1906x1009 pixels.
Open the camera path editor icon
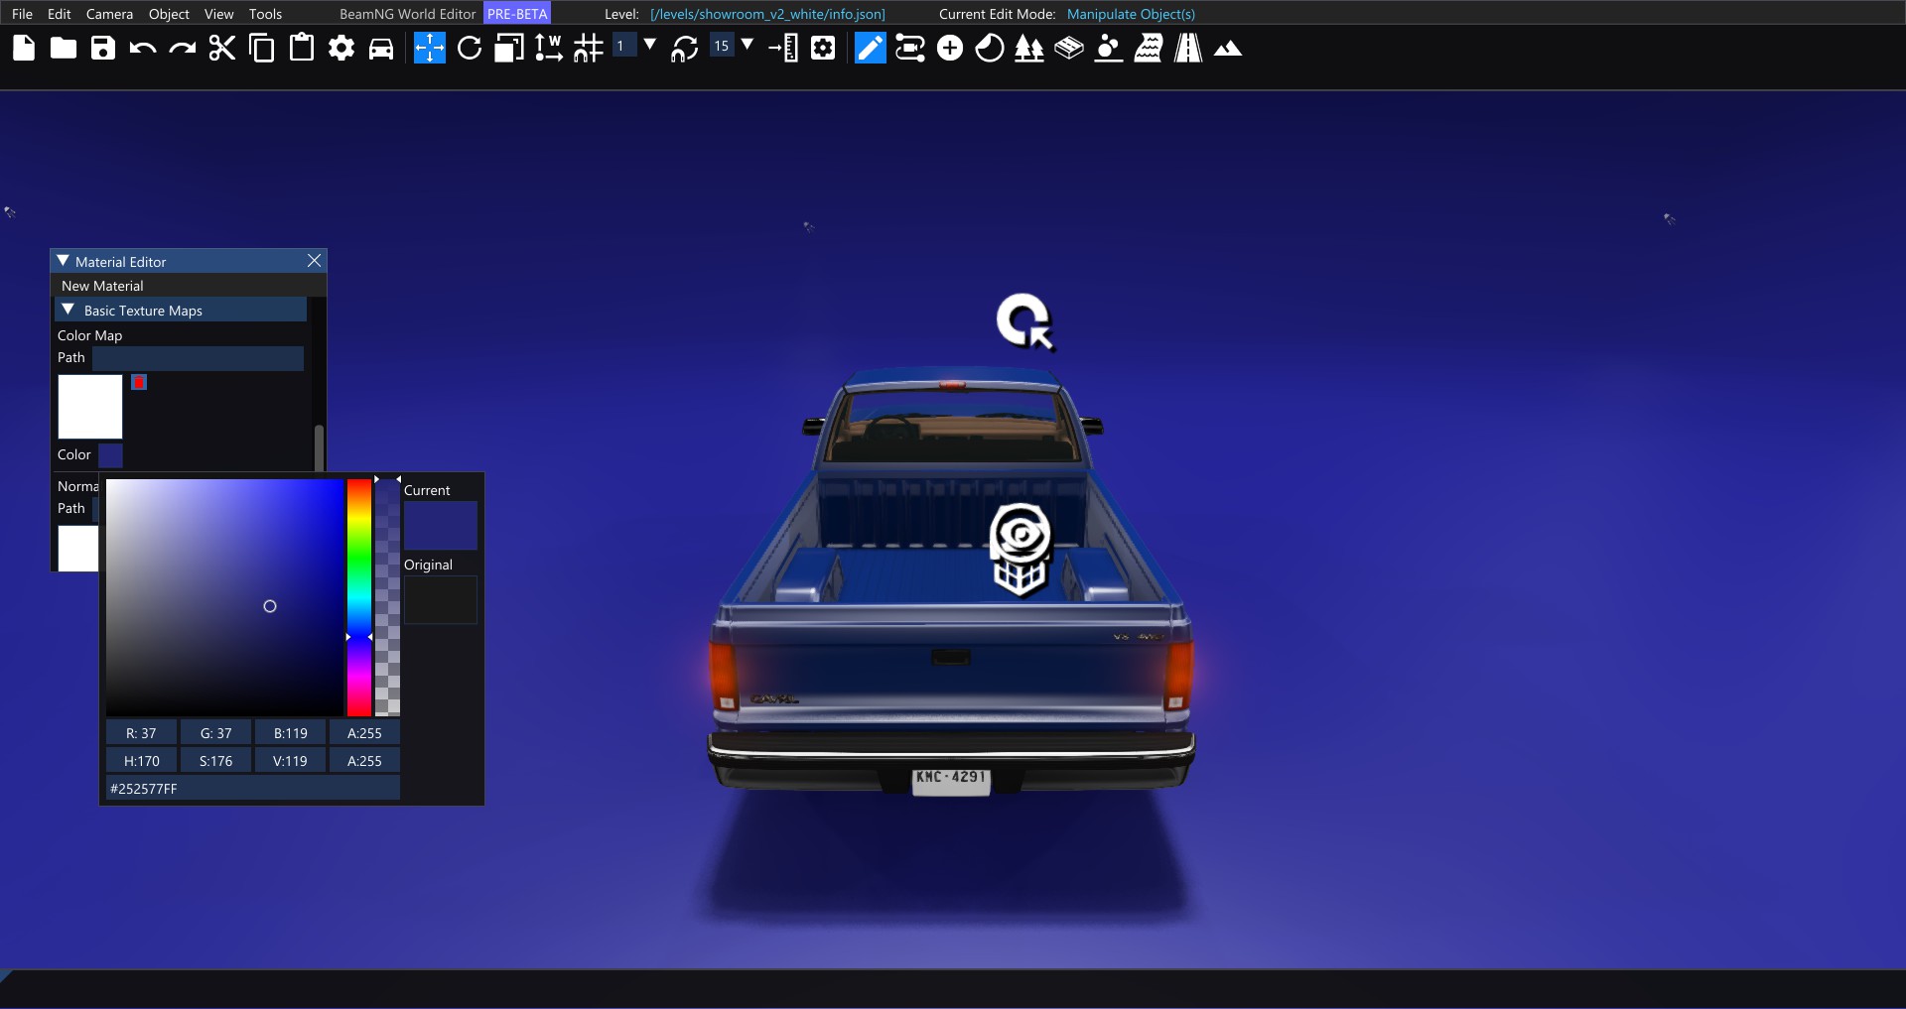(910, 48)
